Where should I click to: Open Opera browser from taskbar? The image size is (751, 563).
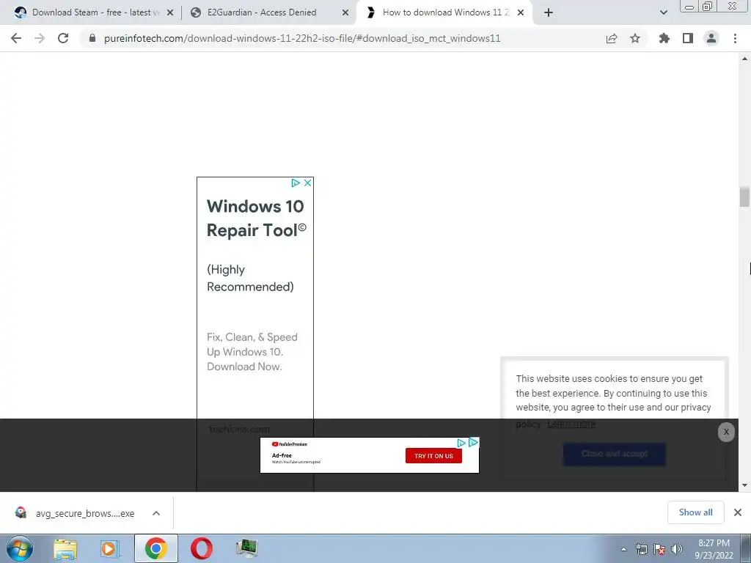pyautogui.click(x=202, y=548)
